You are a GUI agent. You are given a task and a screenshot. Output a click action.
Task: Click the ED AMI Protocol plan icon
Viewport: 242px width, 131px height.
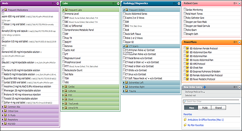187,64
